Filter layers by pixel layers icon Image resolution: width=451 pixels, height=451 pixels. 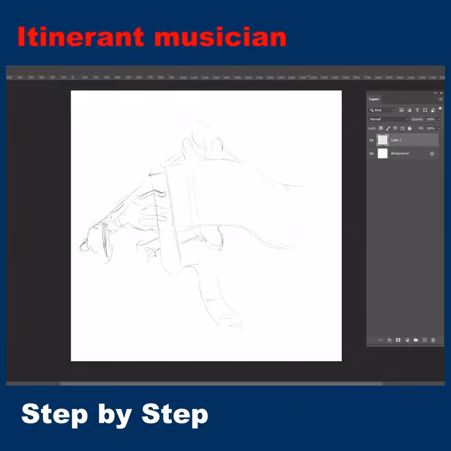[401, 110]
